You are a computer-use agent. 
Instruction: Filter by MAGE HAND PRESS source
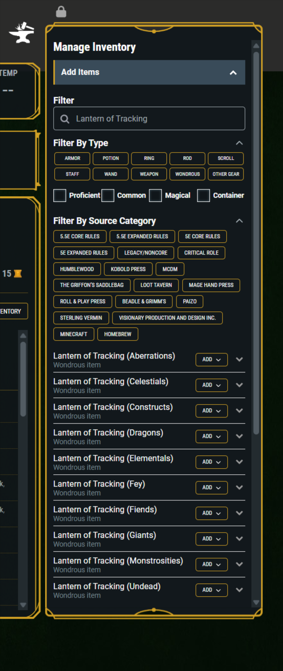tap(211, 285)
